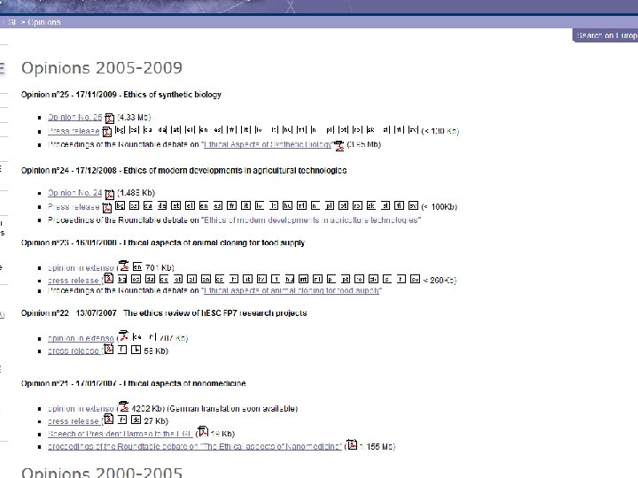The image size is (638, 478).
Task: Choose 'en' language icon in Opinion 24 press release
Action: [204, 205]
